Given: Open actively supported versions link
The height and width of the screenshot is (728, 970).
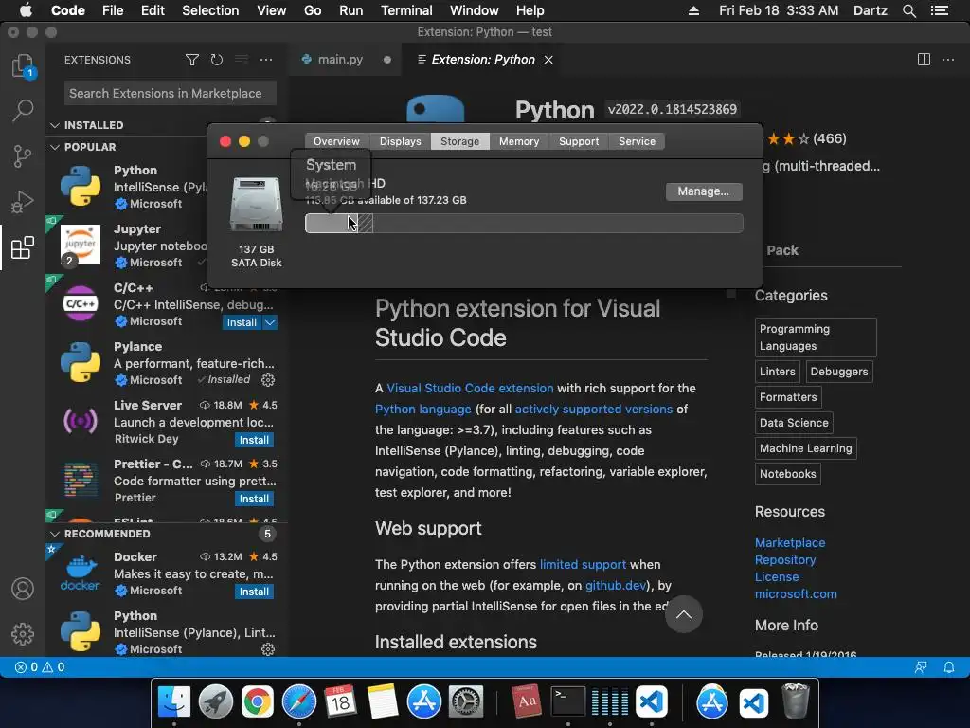Looking at the screenshot, I should tap(593, 409).
